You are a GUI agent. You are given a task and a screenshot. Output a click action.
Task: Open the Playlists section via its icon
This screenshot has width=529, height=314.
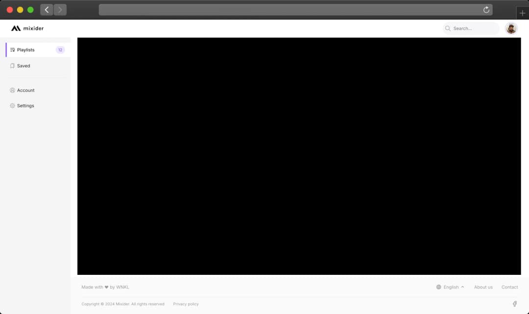pos(12,49)
